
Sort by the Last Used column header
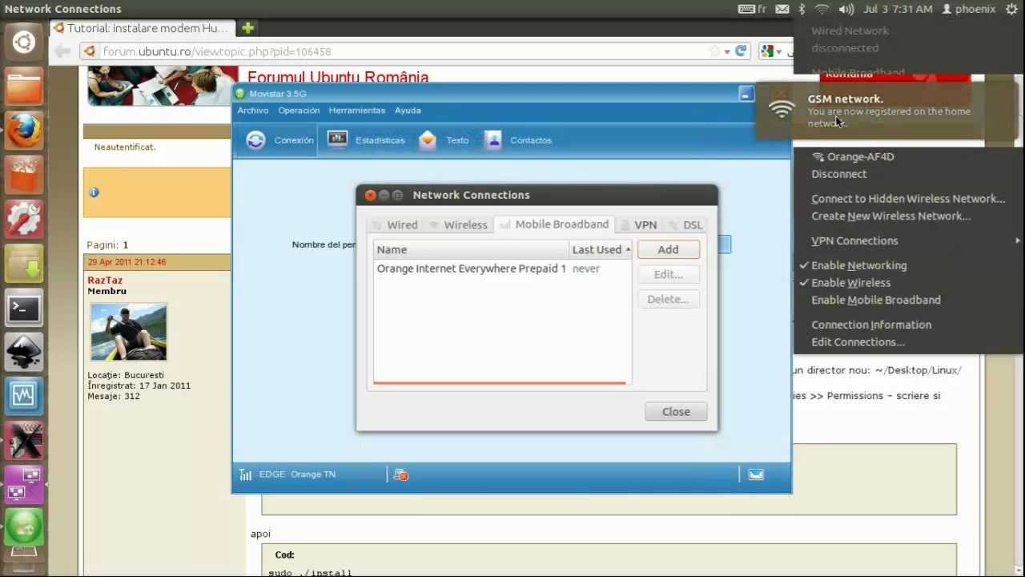pyautogui.click(x=601, y=249)
